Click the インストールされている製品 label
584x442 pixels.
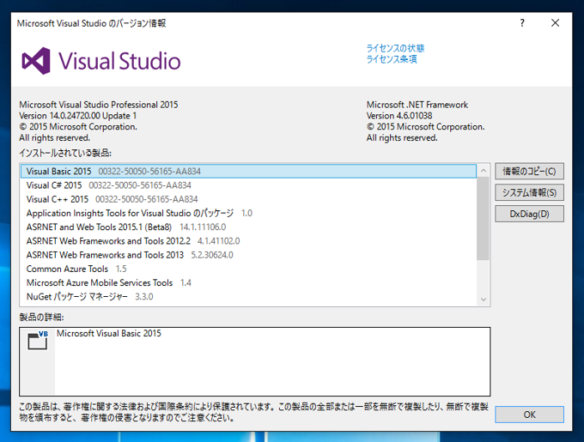(x=65, y=153)
